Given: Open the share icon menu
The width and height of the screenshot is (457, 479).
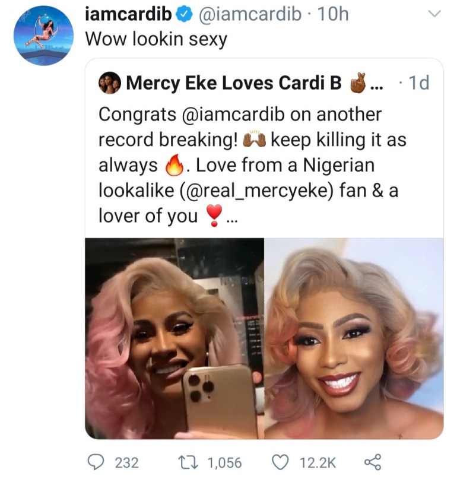Looking at the screenshot, I should [x=371, y=462].
